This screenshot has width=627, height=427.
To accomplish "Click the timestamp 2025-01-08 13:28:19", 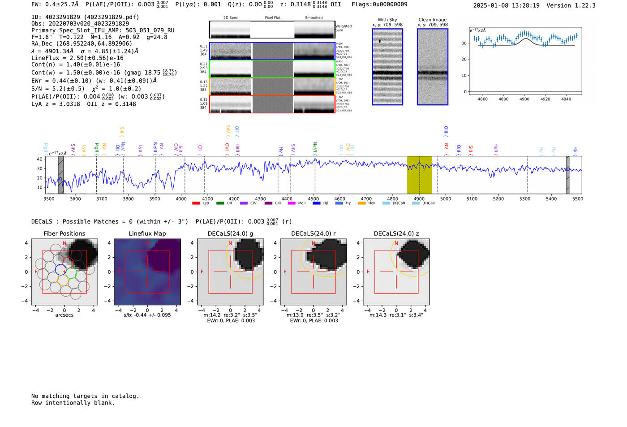I will tap(507, 5).
